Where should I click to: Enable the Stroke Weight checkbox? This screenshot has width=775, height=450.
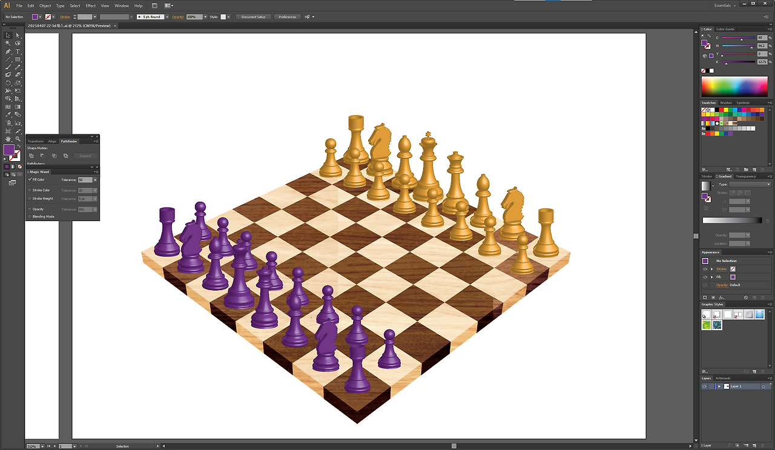[x=30, y=198]
